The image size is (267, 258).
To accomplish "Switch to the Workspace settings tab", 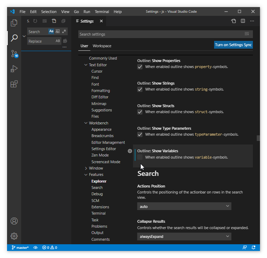I will tap(102, 46).
